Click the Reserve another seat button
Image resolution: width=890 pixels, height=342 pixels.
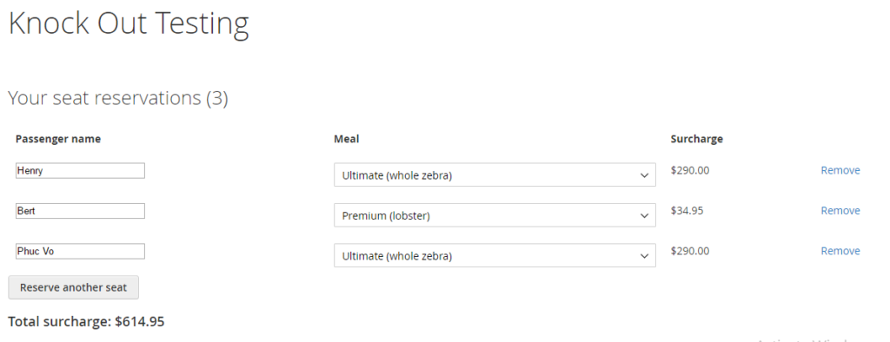click(x=73, y=287)
